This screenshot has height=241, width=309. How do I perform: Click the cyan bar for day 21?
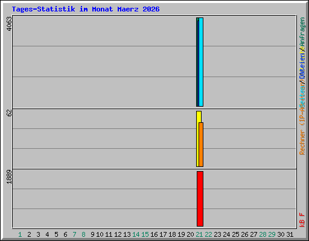201,62
